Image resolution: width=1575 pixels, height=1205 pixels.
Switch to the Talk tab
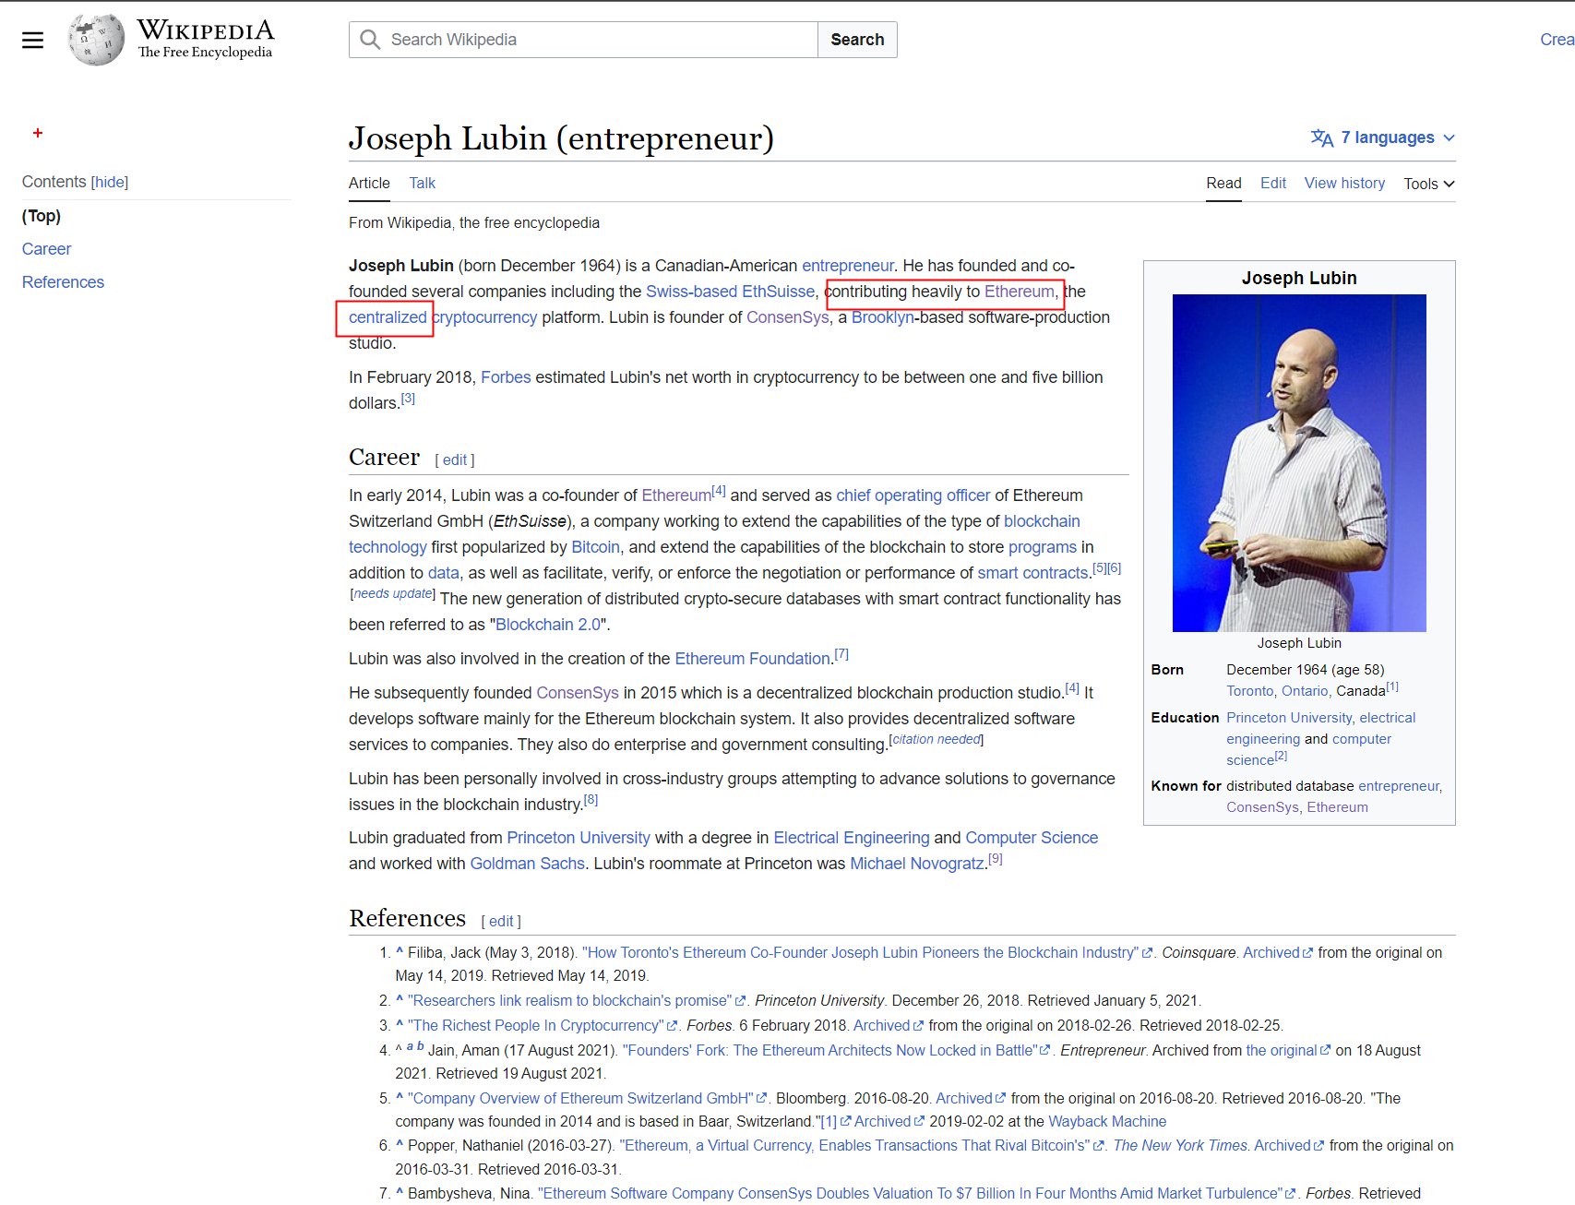[x=422, y=183]
